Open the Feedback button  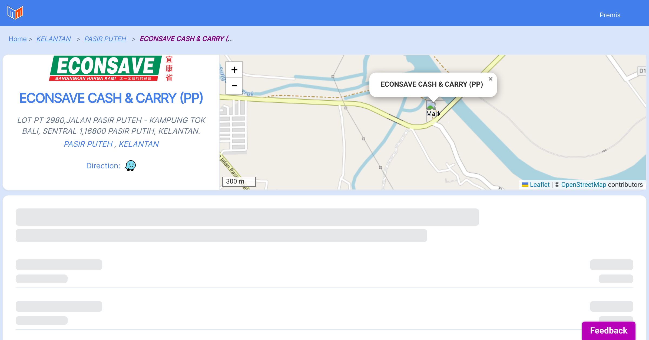tap(608, 331)
